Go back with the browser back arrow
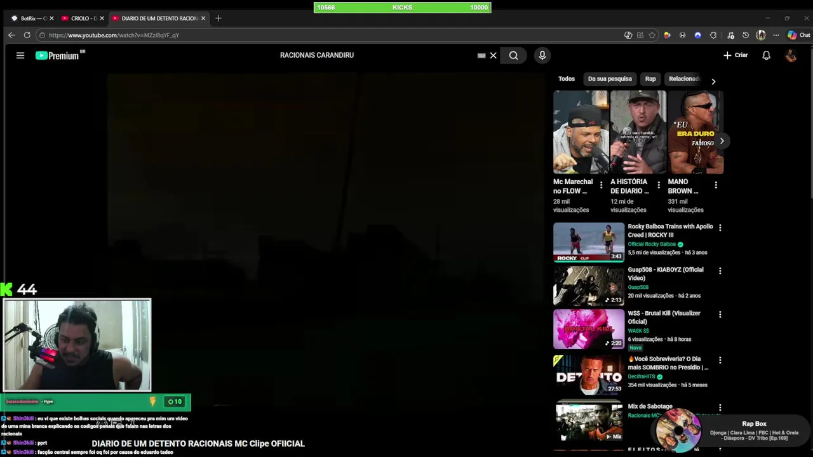This screenshot has height=457, width=813. 11,35
